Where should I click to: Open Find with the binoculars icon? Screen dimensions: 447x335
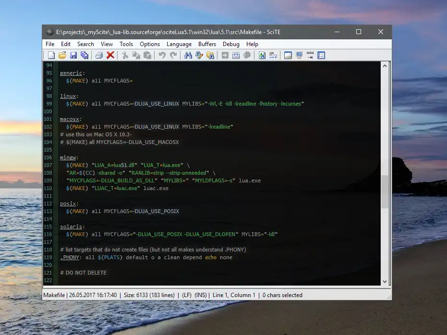click(x=188, y=55)
